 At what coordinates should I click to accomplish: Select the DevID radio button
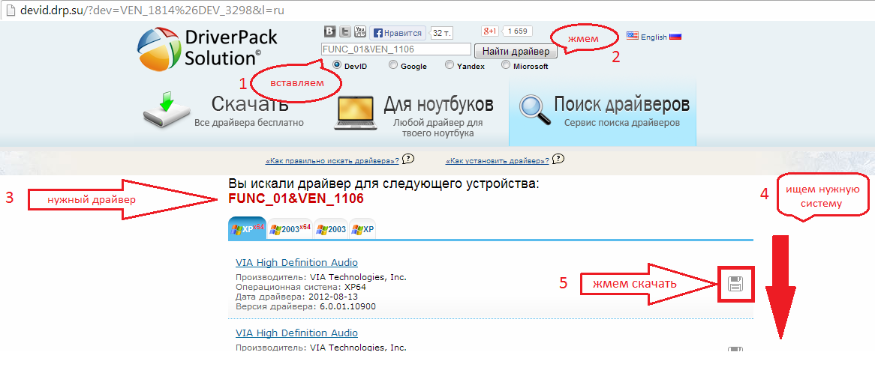coord(337,64)
